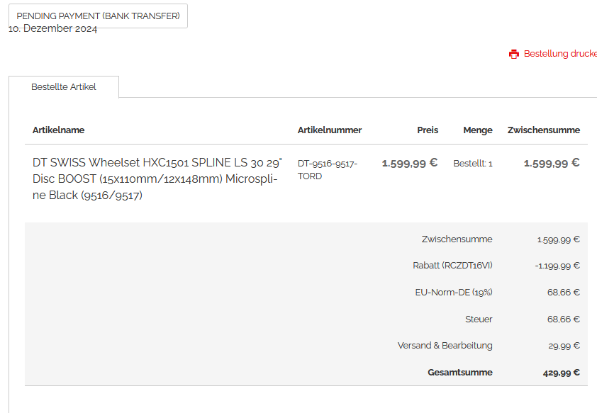Click the Zwischensumme column header
The height and width of the screenshot is (413, 597).
[x=544, y=130]
